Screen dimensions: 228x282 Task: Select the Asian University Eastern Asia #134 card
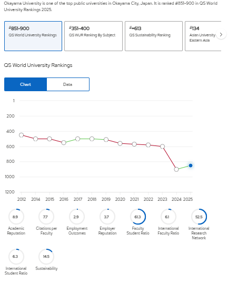[x=203, y=36]
